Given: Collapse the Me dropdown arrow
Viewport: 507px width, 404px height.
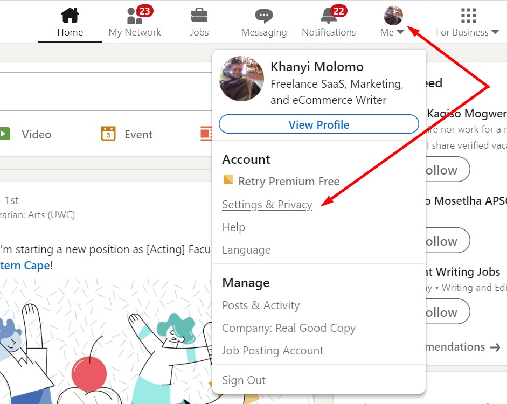Looking at the screenshot, I should click(400, 32).
